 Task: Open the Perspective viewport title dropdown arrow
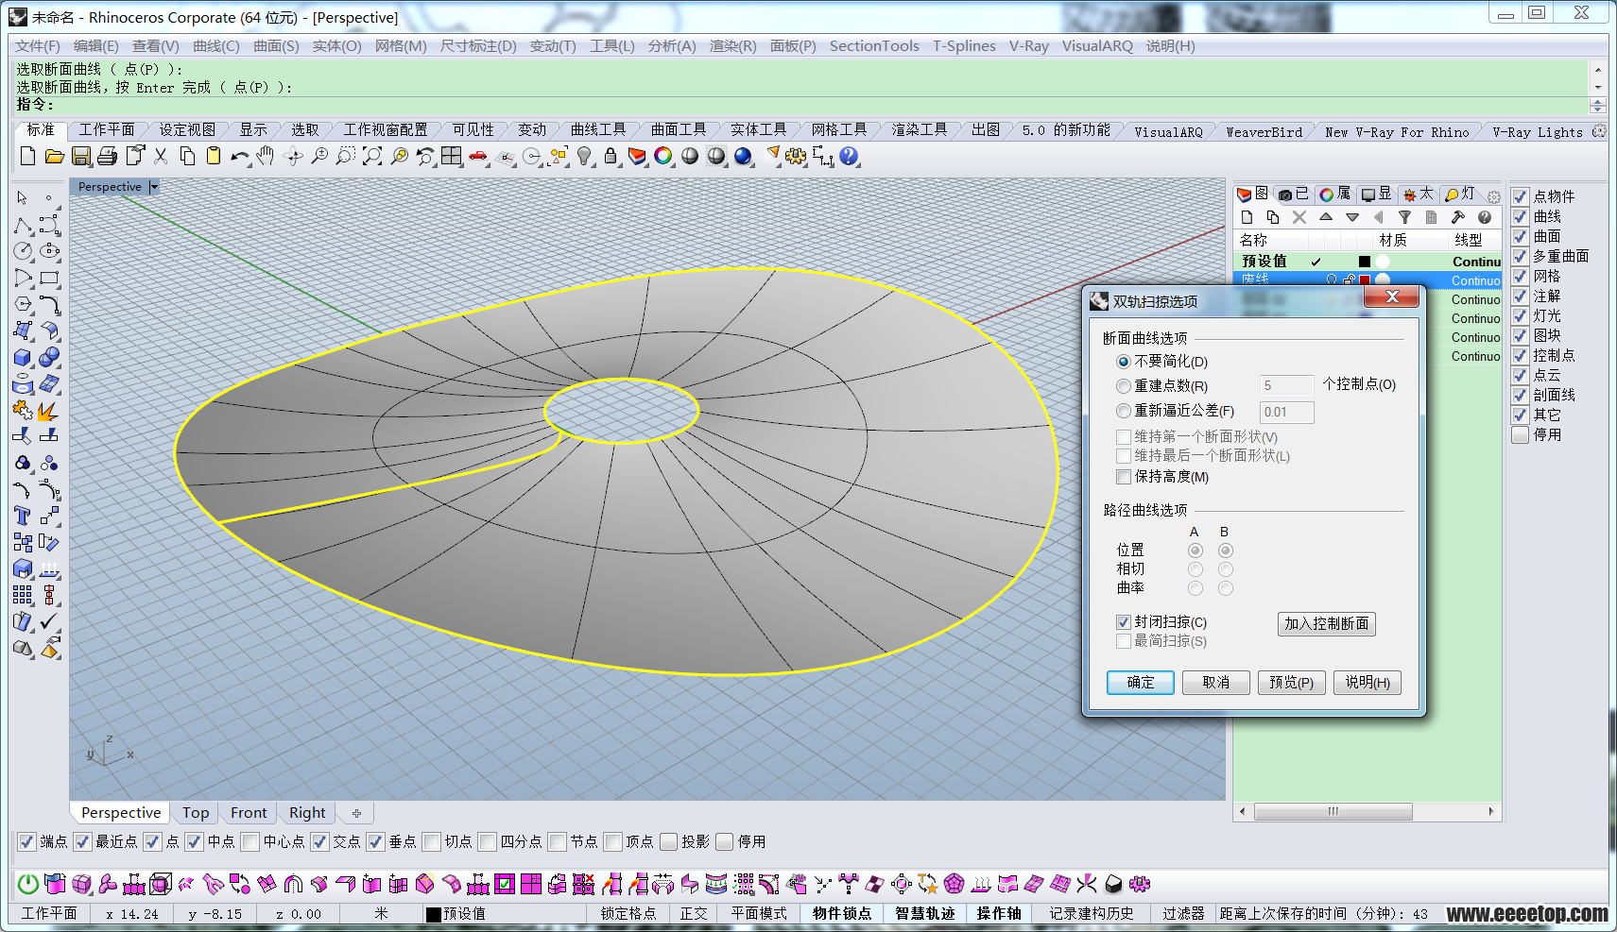point(154,187)
